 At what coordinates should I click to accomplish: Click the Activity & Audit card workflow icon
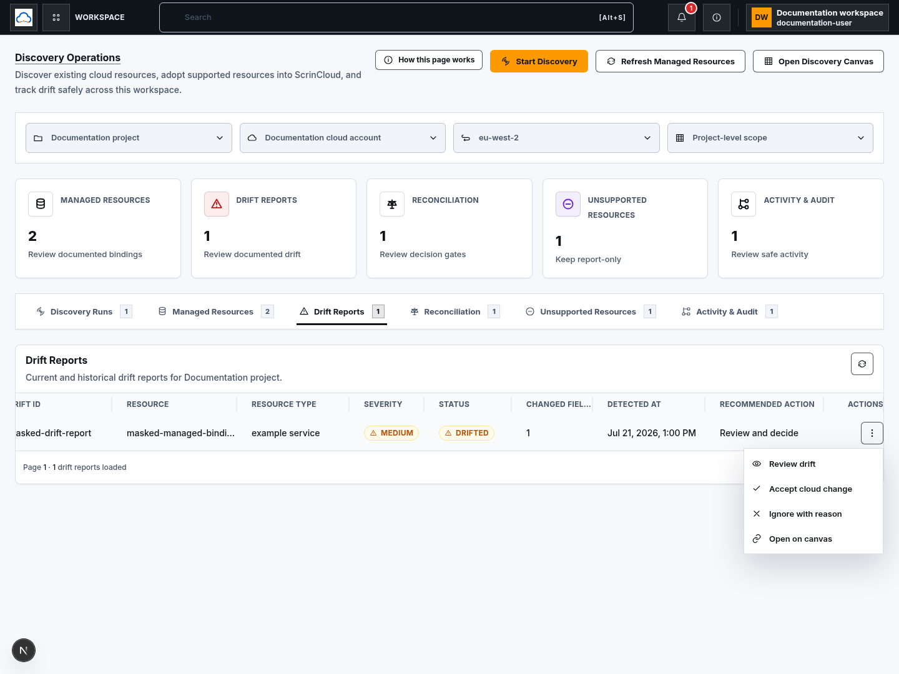[744, 204]
